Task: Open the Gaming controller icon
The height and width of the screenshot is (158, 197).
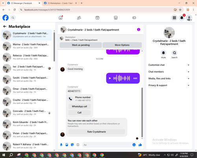Action: [134, 18]
